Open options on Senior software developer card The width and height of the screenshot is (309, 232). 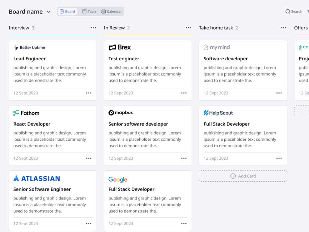click(184, 158)
